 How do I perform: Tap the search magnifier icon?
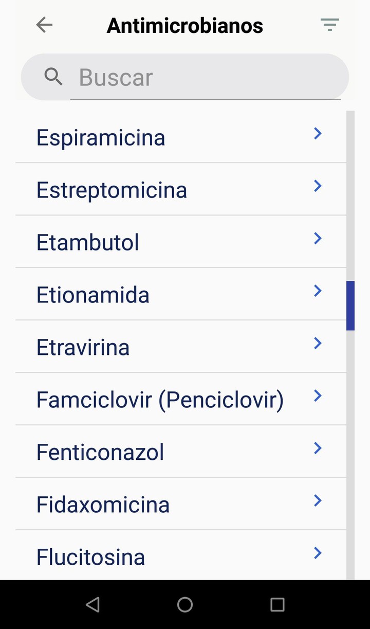(53, 77)
